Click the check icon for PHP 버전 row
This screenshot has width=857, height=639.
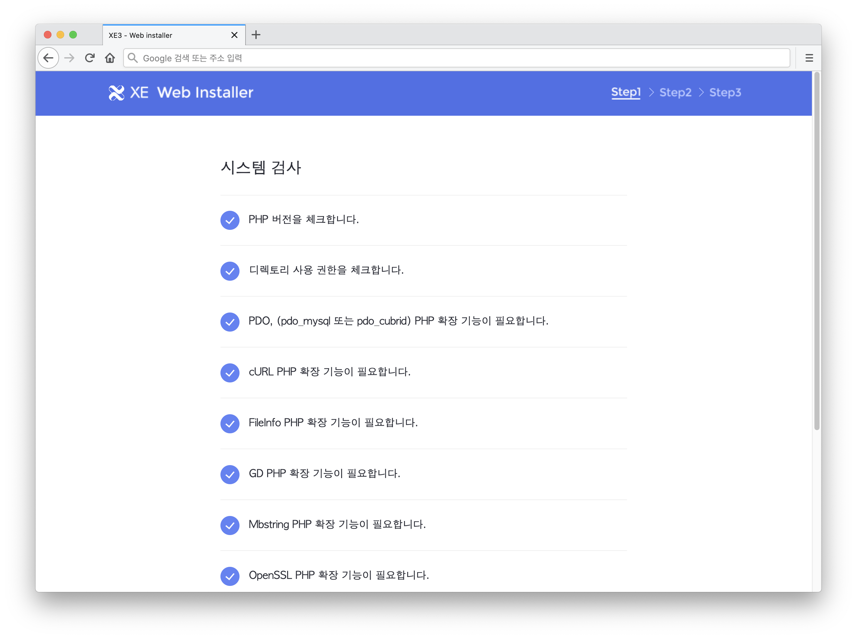click(230, 220)
